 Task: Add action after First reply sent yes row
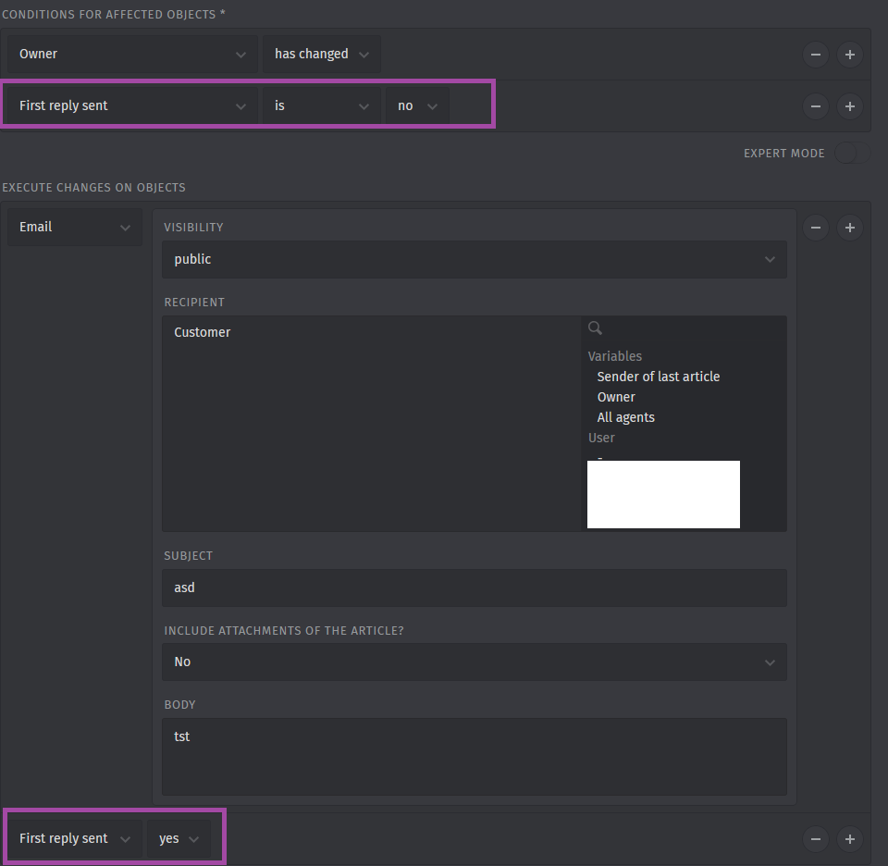[849, 839]
